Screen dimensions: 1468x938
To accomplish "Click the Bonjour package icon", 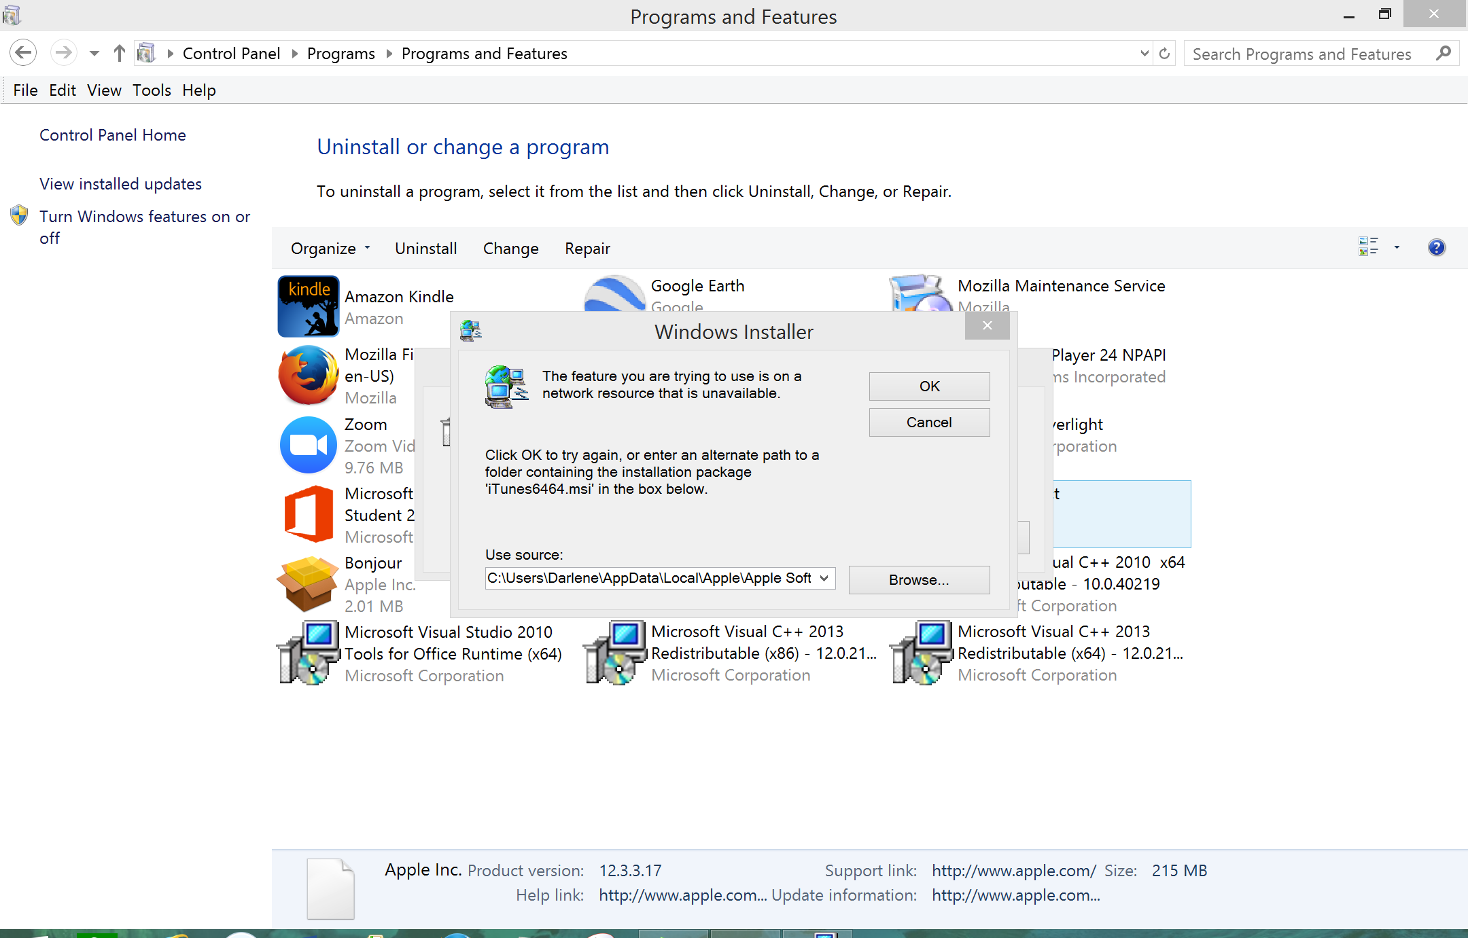I will click(308, 583).
